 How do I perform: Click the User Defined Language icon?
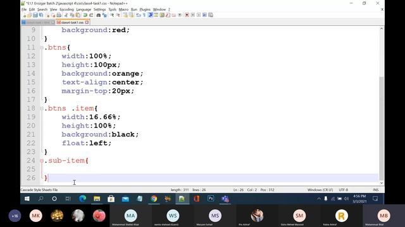click(x=156, y=15)
